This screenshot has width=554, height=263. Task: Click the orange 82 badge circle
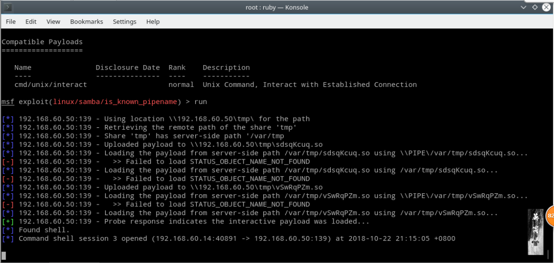tap(550, 216)
